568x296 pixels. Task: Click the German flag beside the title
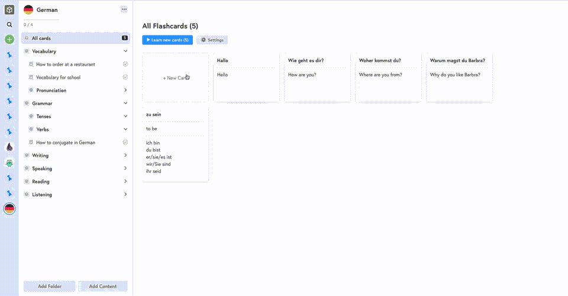tap(28, 10)
